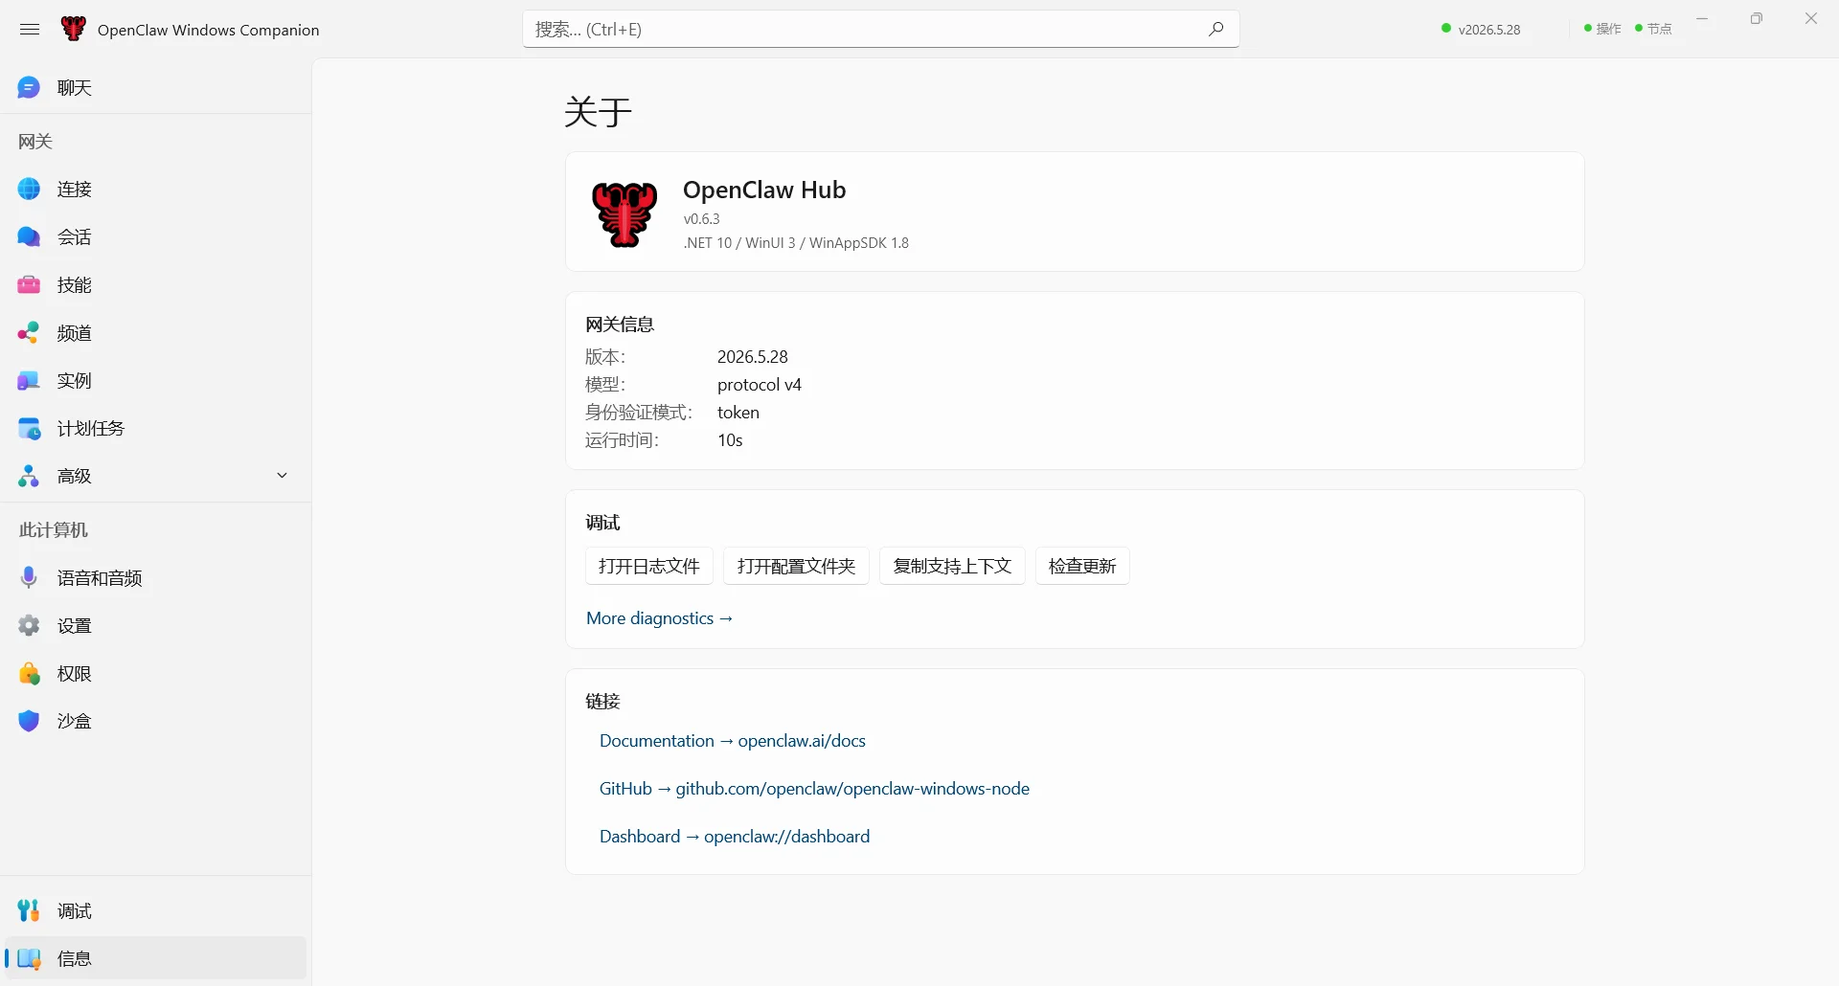Open the hamburger navigation menu

click(x=30, y=30)
